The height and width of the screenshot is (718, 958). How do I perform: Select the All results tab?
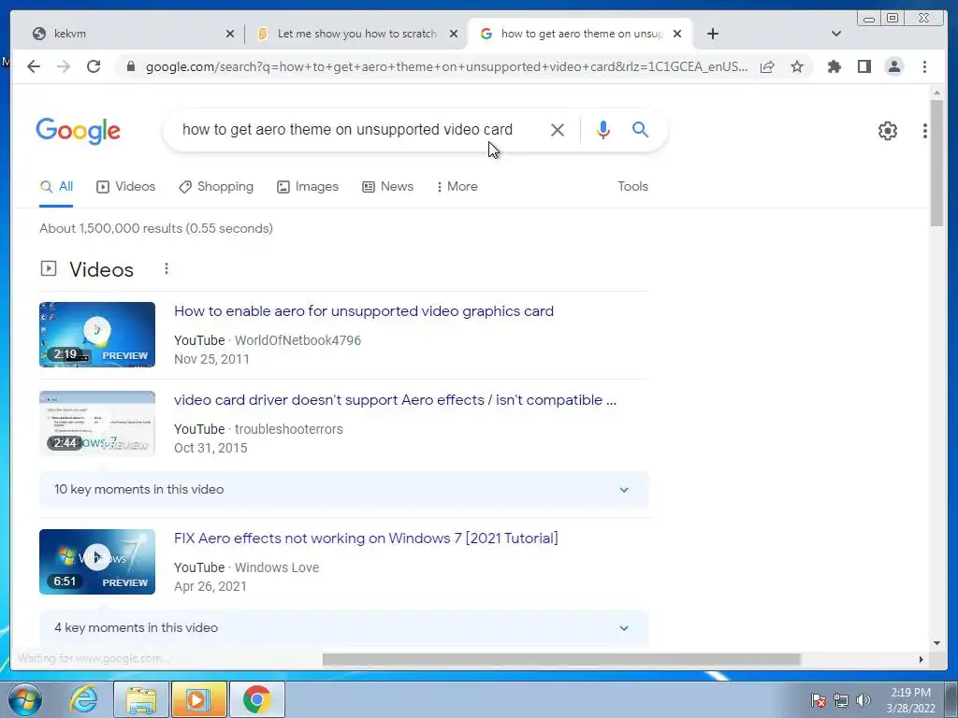point(56,186)
